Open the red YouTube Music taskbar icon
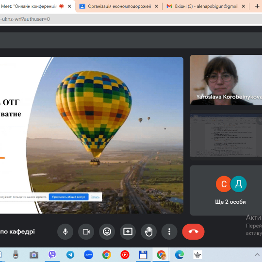Image resolution: width=262 pixels, height=262 pixels. (125, 255)
